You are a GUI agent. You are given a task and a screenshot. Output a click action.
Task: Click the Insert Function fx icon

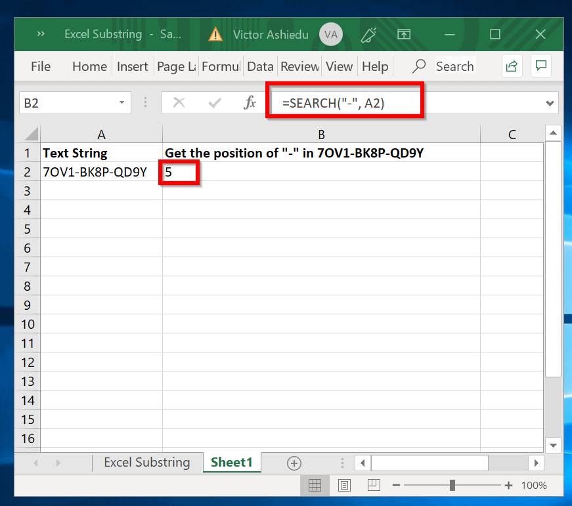(x=250, y=102)
